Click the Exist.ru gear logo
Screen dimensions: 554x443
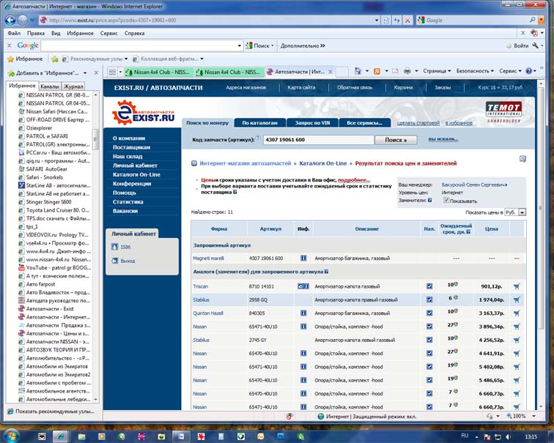[144, 112]
